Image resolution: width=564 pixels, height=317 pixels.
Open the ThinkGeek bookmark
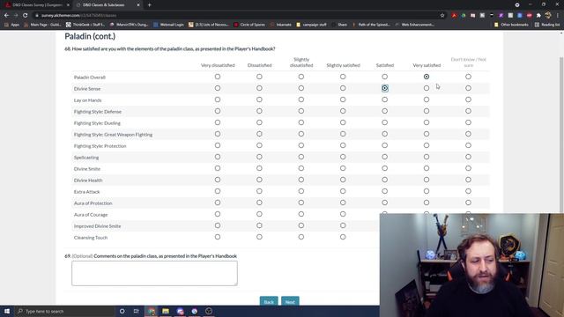85,25
